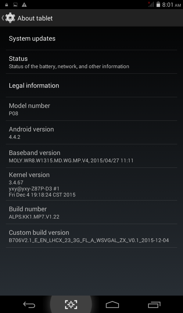
Task: Tap the Kernel version entry
Action: pos(91,184)
